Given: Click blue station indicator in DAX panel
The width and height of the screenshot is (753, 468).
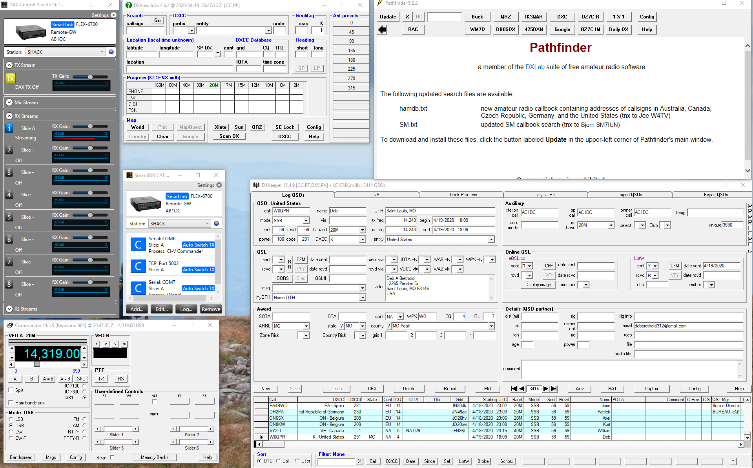Looking at the screenshot, I should [x=111, y=52].
